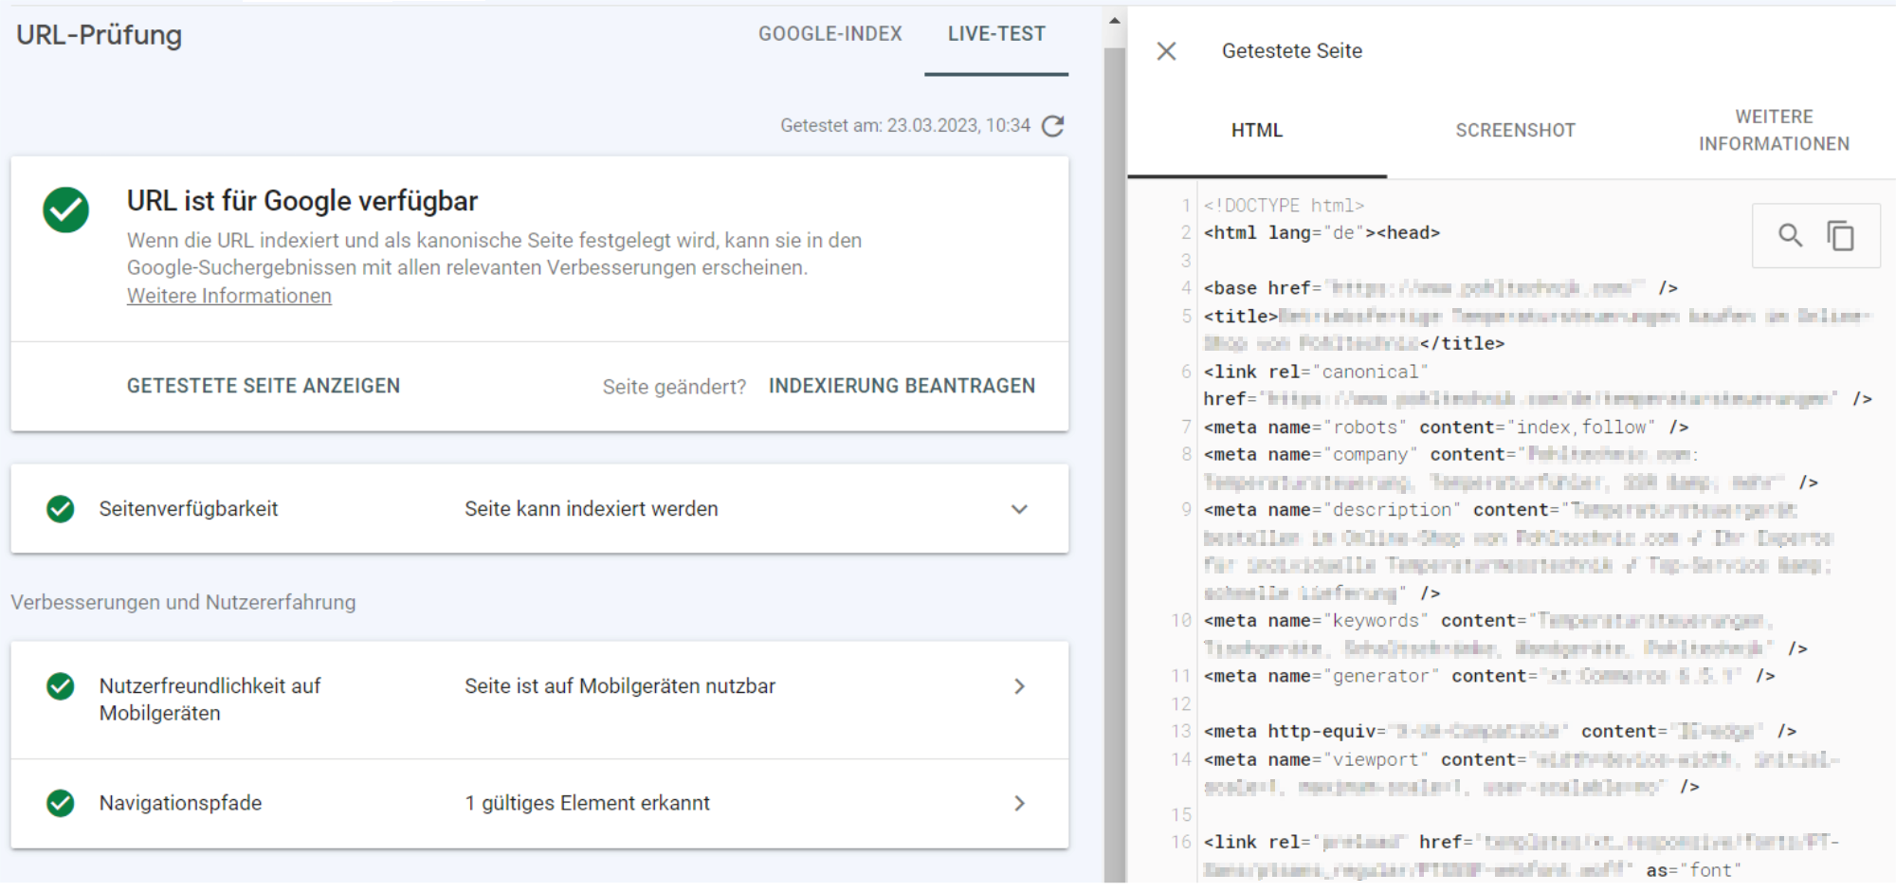Open Navigationspfade details arrow
This screenshot has height=892, width=1896.
1019,803
